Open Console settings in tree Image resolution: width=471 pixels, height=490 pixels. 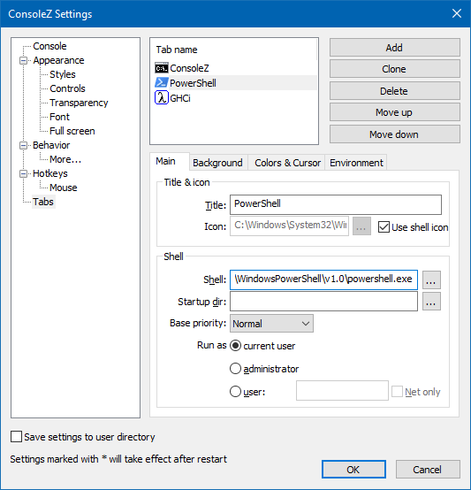coord(49,46)
